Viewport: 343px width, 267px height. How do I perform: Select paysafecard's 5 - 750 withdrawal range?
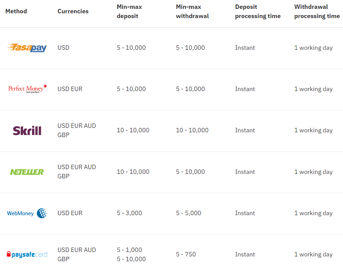[x=186, y=254]
